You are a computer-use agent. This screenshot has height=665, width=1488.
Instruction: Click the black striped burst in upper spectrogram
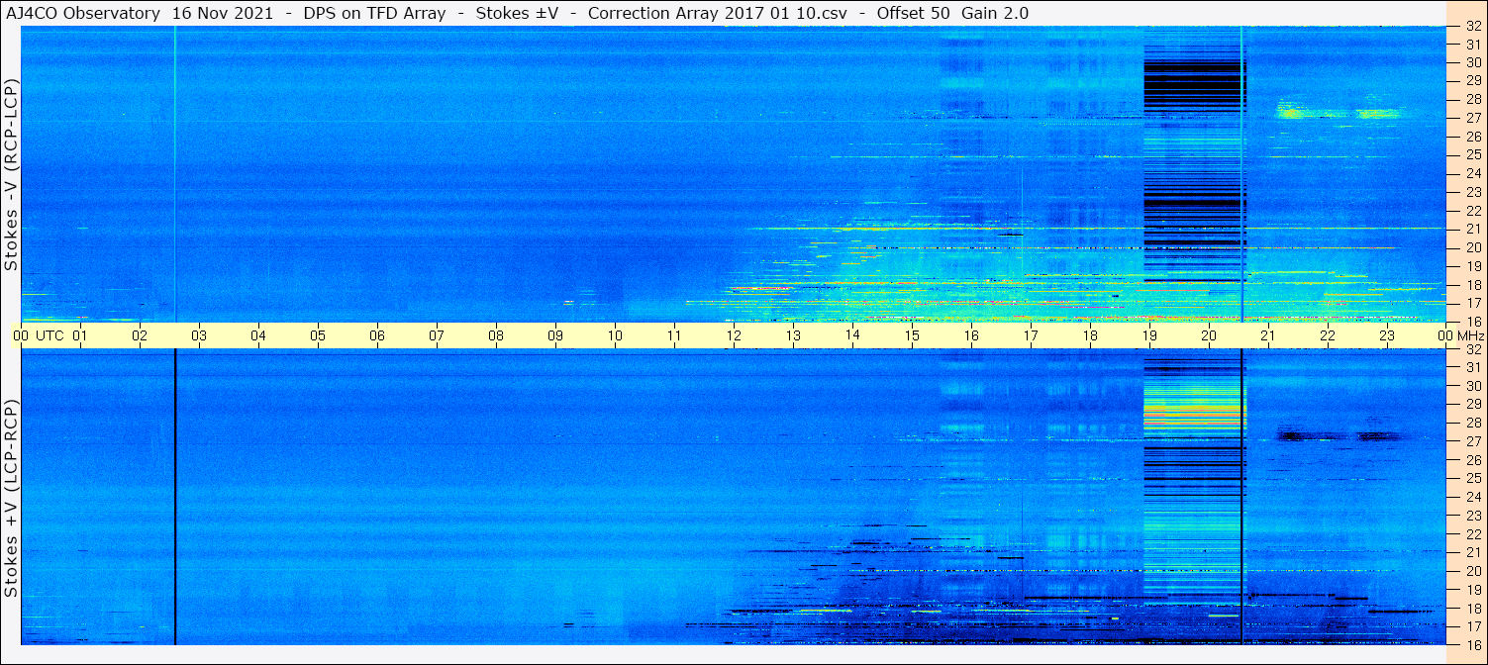1193,158
